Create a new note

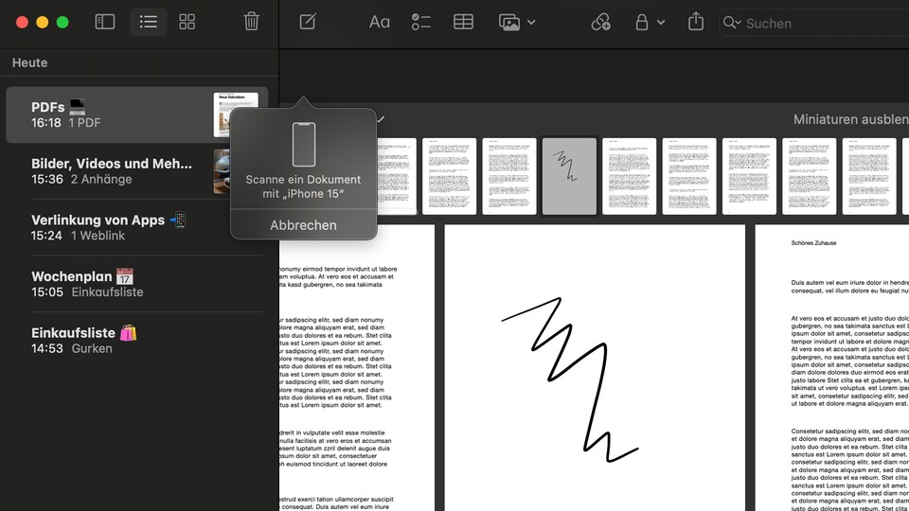click(308, 22)
